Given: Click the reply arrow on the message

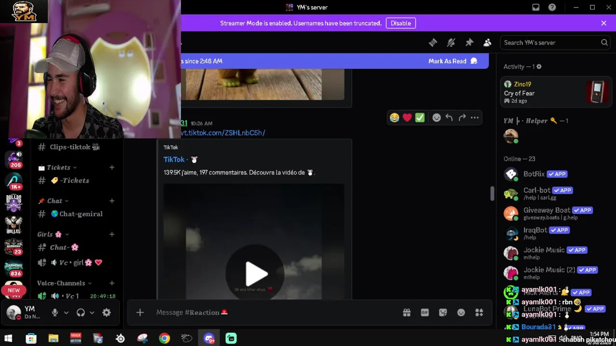Looking at the screenshot, I should point(449,118).
